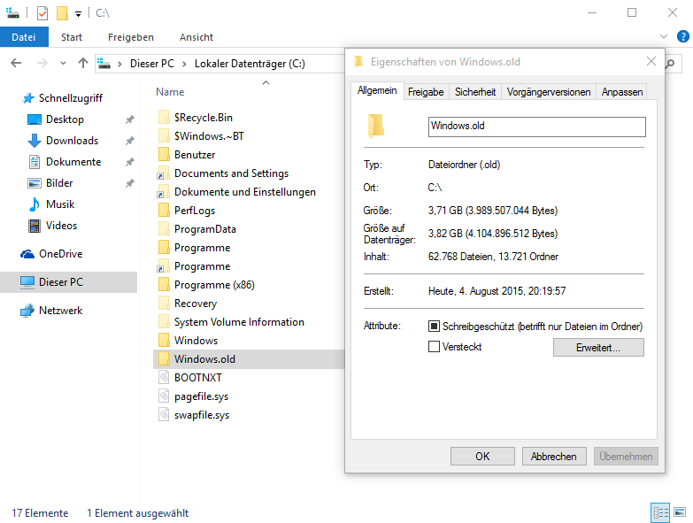
Task: Toggle the Schreibgeschützt checkbox
Action: 434,327
